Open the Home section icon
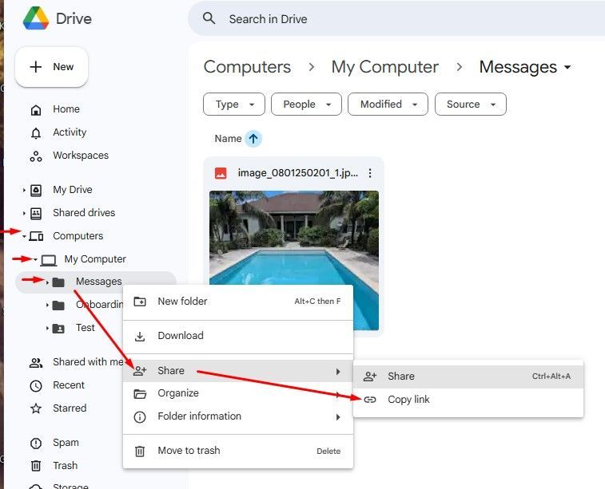 click(x=36, y=110)
